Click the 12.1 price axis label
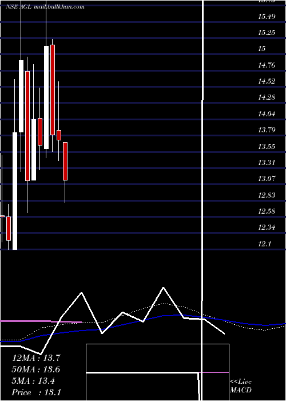Viewport: 286px width, 401px height. pos(264,244)
